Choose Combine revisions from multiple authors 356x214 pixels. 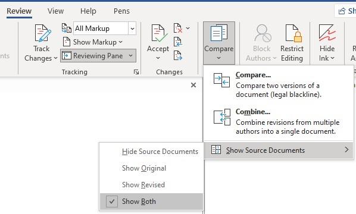279,121
